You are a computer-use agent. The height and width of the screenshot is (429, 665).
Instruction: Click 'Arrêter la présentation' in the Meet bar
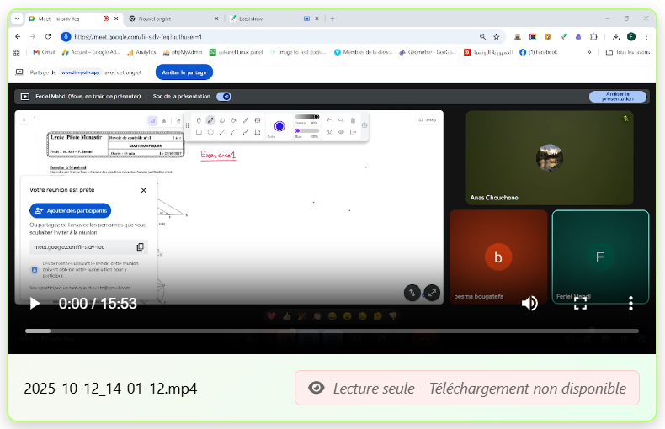[x=618, y=97]
